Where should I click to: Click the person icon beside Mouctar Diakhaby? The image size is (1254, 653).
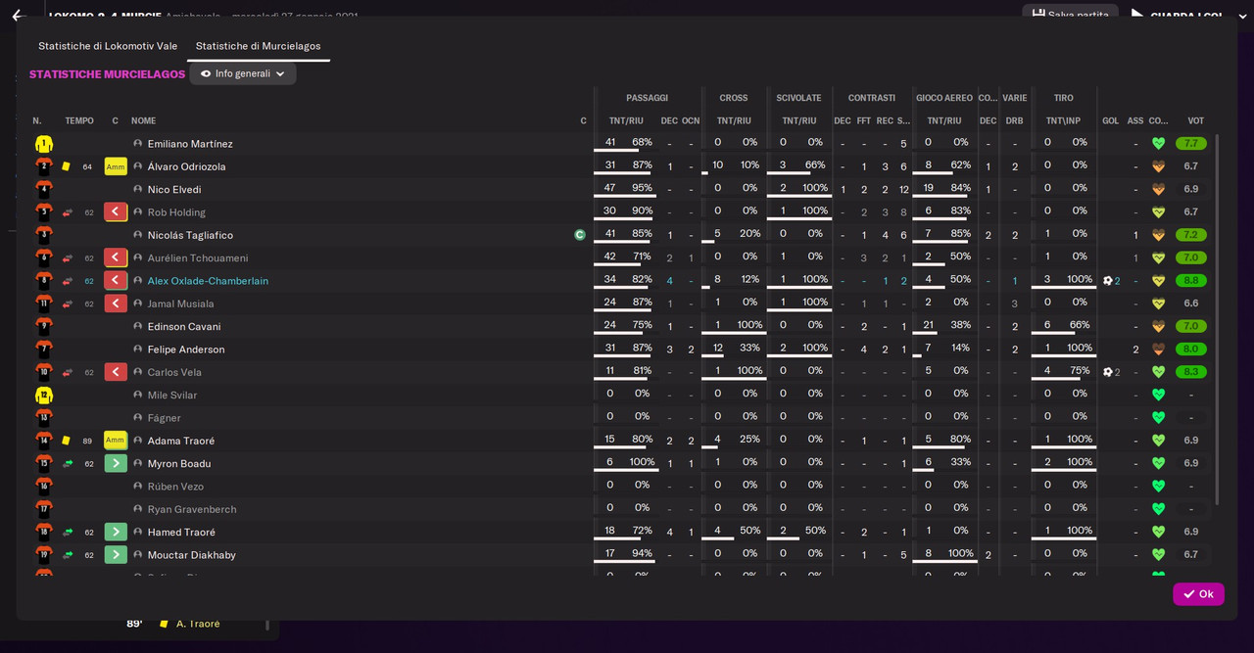point(138,555)
